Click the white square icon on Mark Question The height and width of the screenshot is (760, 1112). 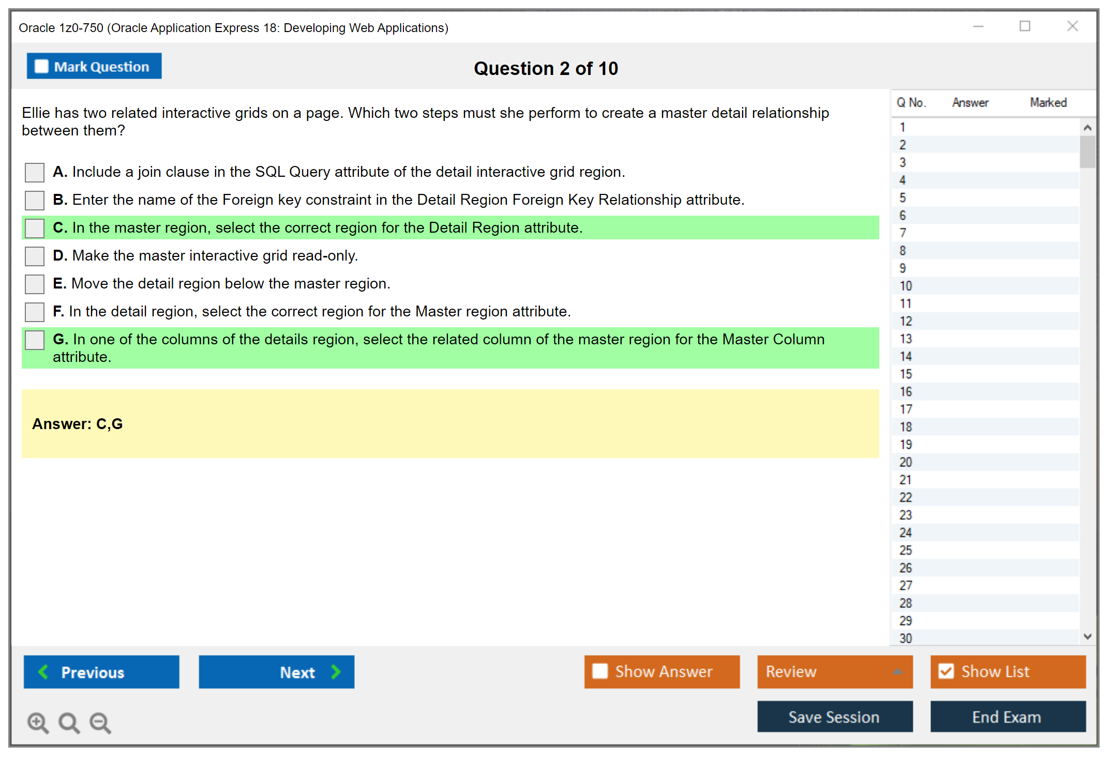(x=41, y=66)
